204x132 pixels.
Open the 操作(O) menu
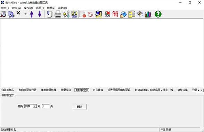(x=28, y=8)
